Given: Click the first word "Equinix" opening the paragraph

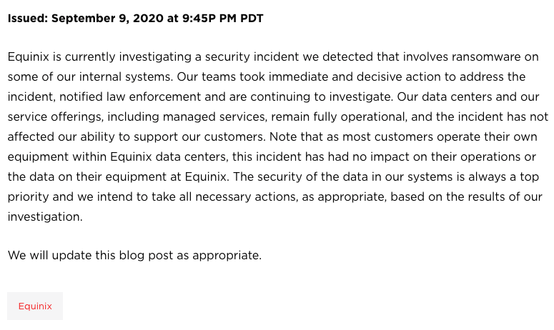Looking at the screenshot, I should pos(29,57).
